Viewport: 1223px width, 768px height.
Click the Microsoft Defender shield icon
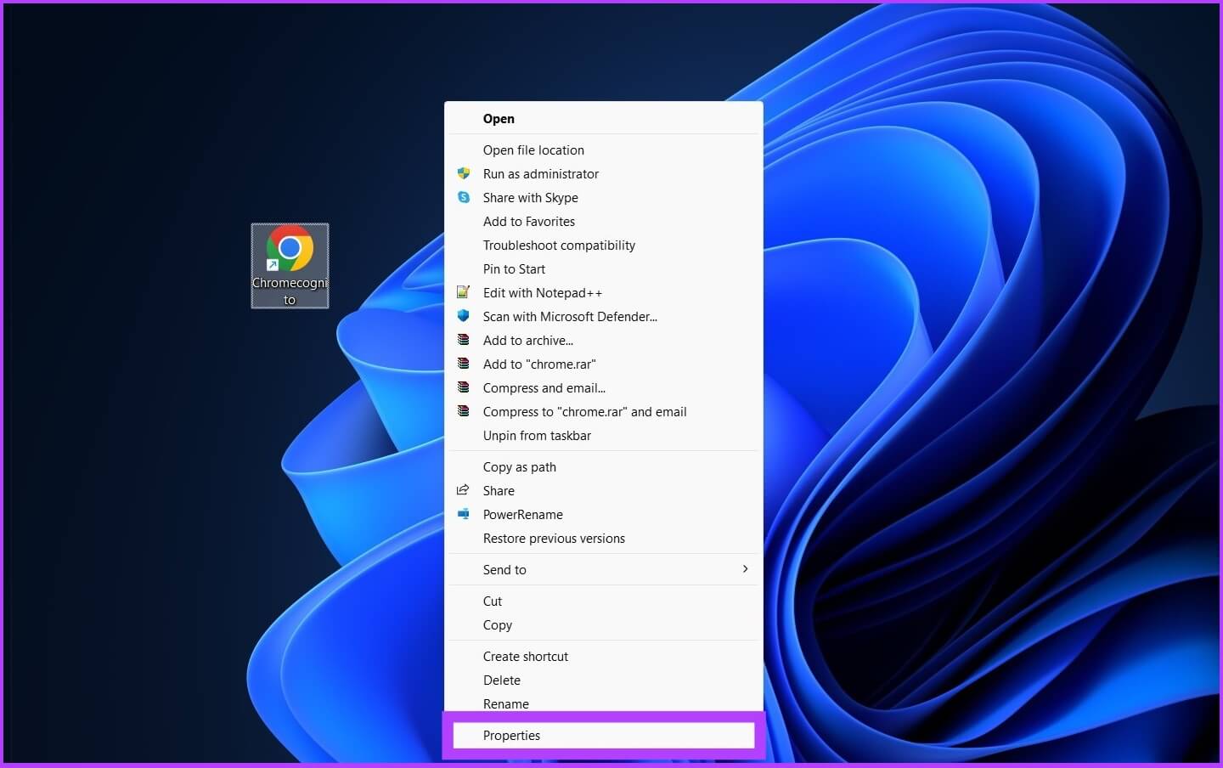click(464, 316)
